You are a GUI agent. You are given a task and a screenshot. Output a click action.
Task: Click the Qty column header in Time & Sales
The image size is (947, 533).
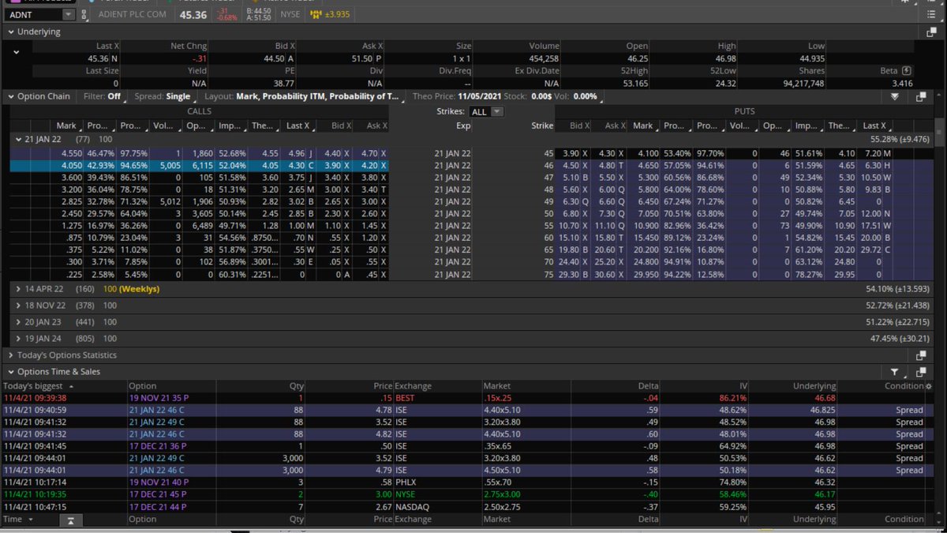296,386
